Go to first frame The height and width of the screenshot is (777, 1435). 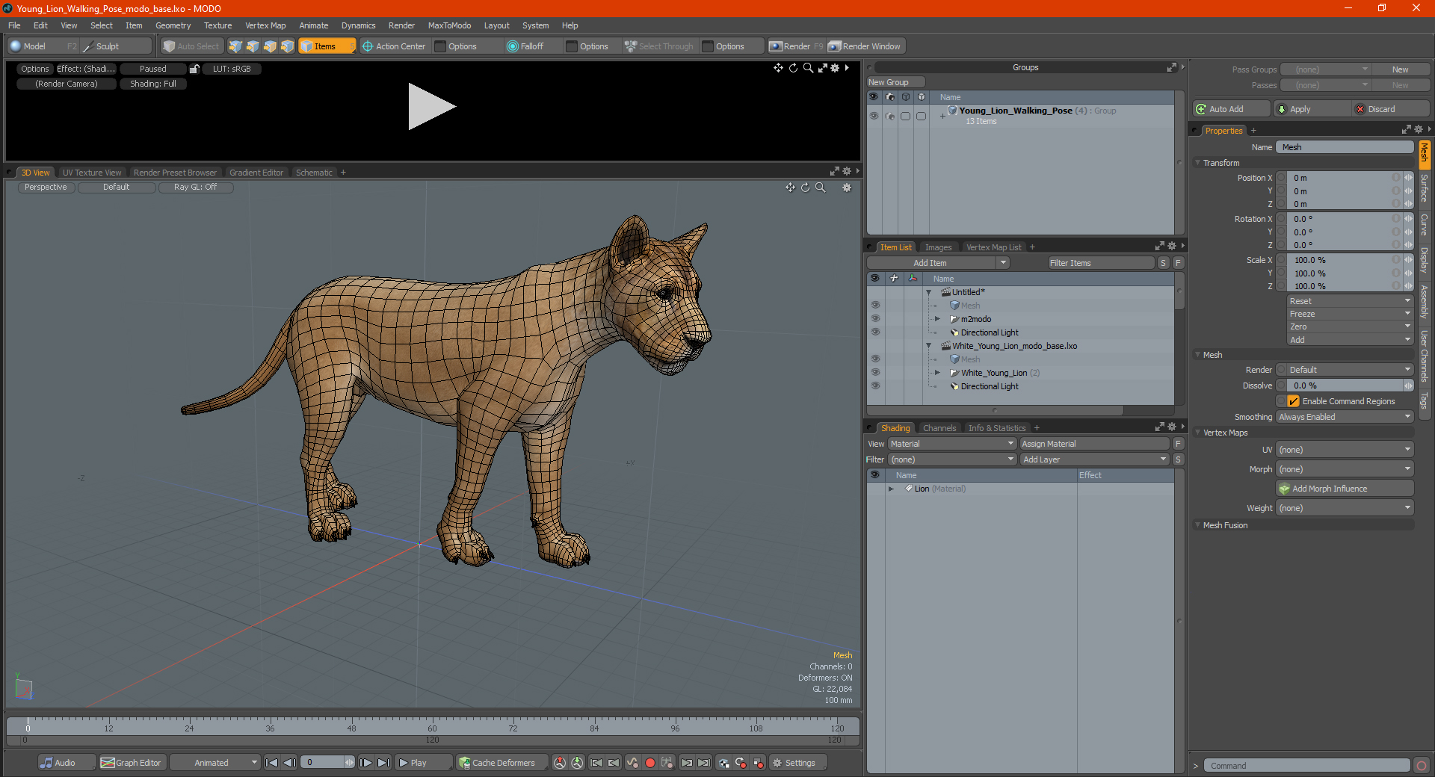(272, 763)
